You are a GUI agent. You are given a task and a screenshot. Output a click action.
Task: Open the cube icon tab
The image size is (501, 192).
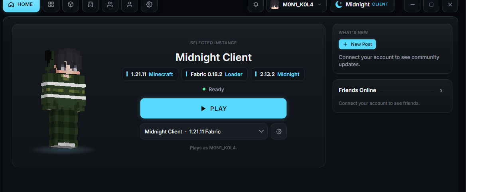tap(71, 4)
